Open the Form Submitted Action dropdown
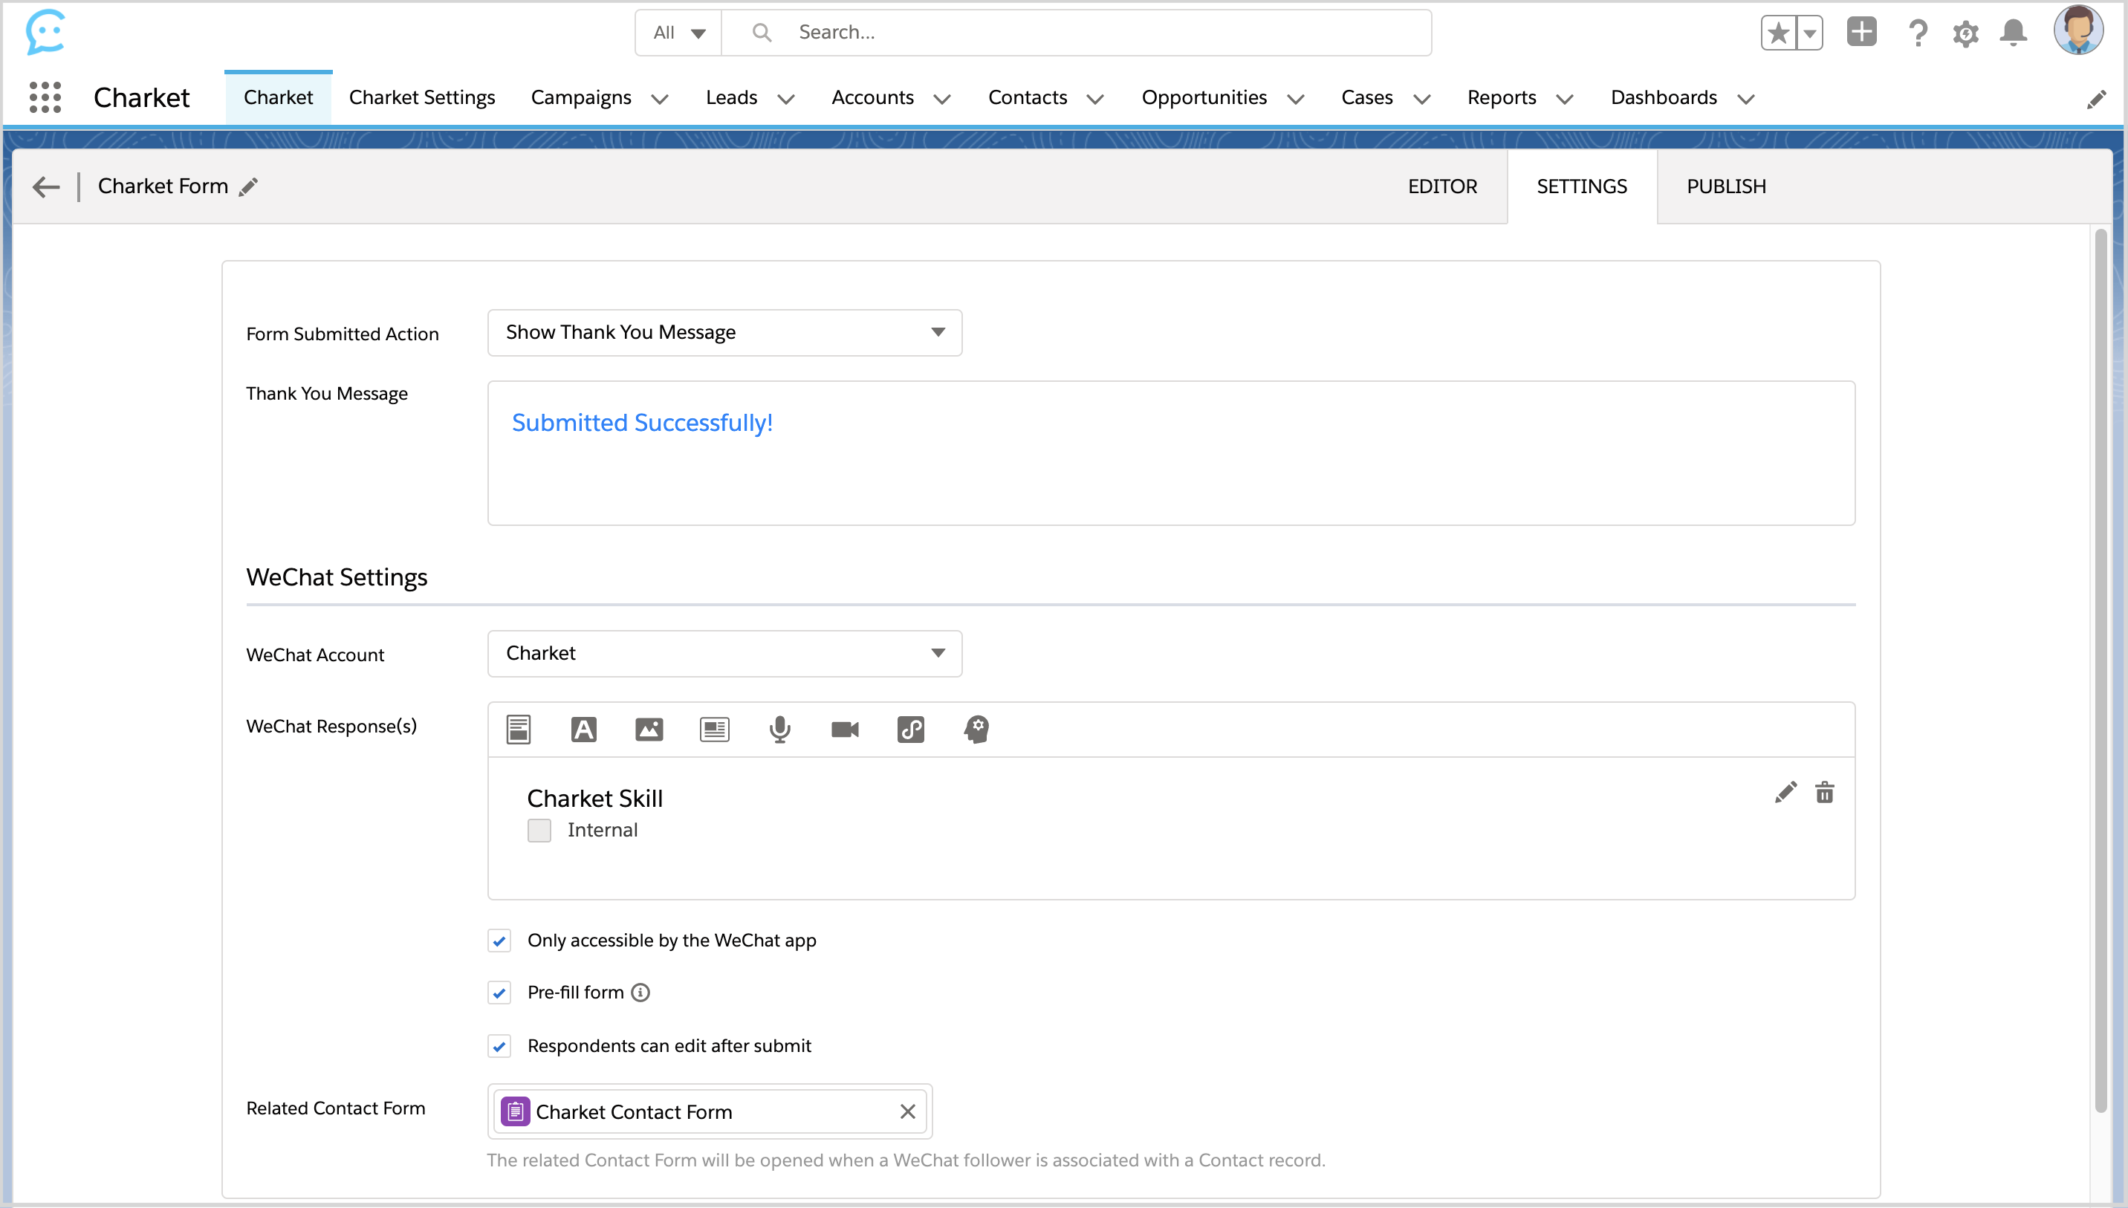2128x1208 pixels. [724, 333]
